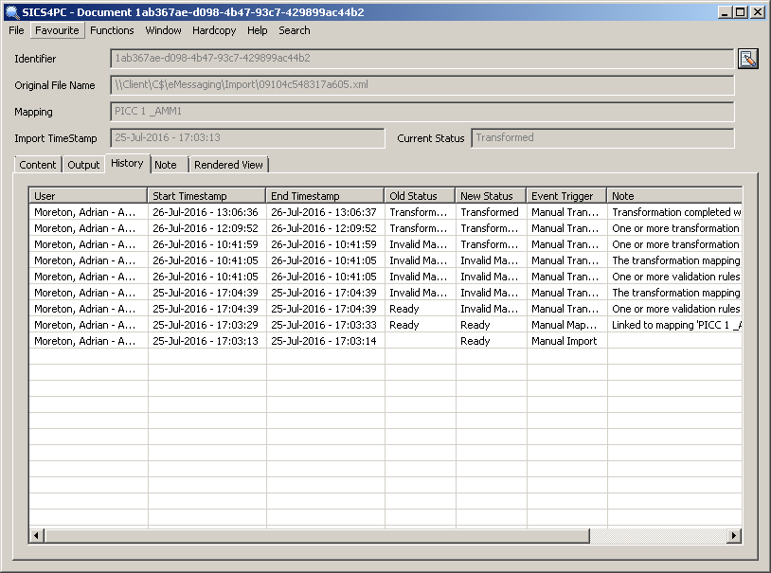The width and height of the screenshot is (771, 573).
Task: Select the Note tab
Action: [166, 165]
